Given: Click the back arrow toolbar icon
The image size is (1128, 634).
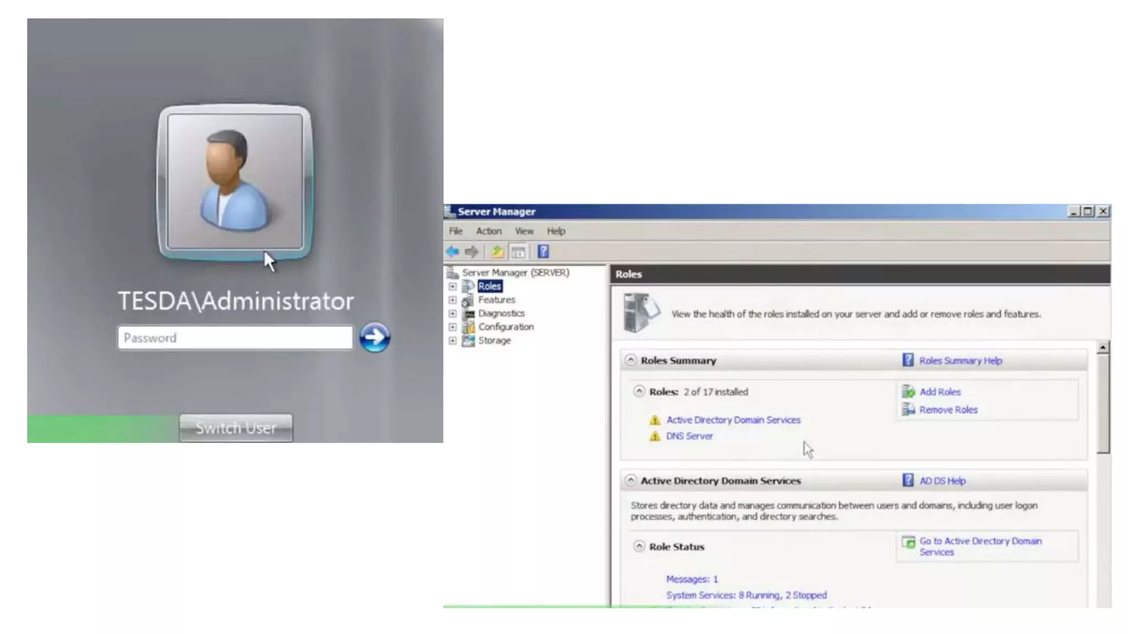Looking at the screenshot, I should tap(452, 252).
